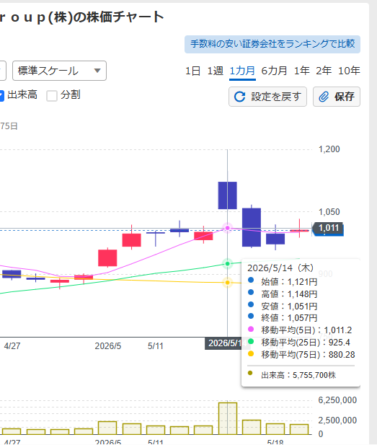Click the 1,200 price axis label
This screenshot has height=445, width=377.
point(329,149)
